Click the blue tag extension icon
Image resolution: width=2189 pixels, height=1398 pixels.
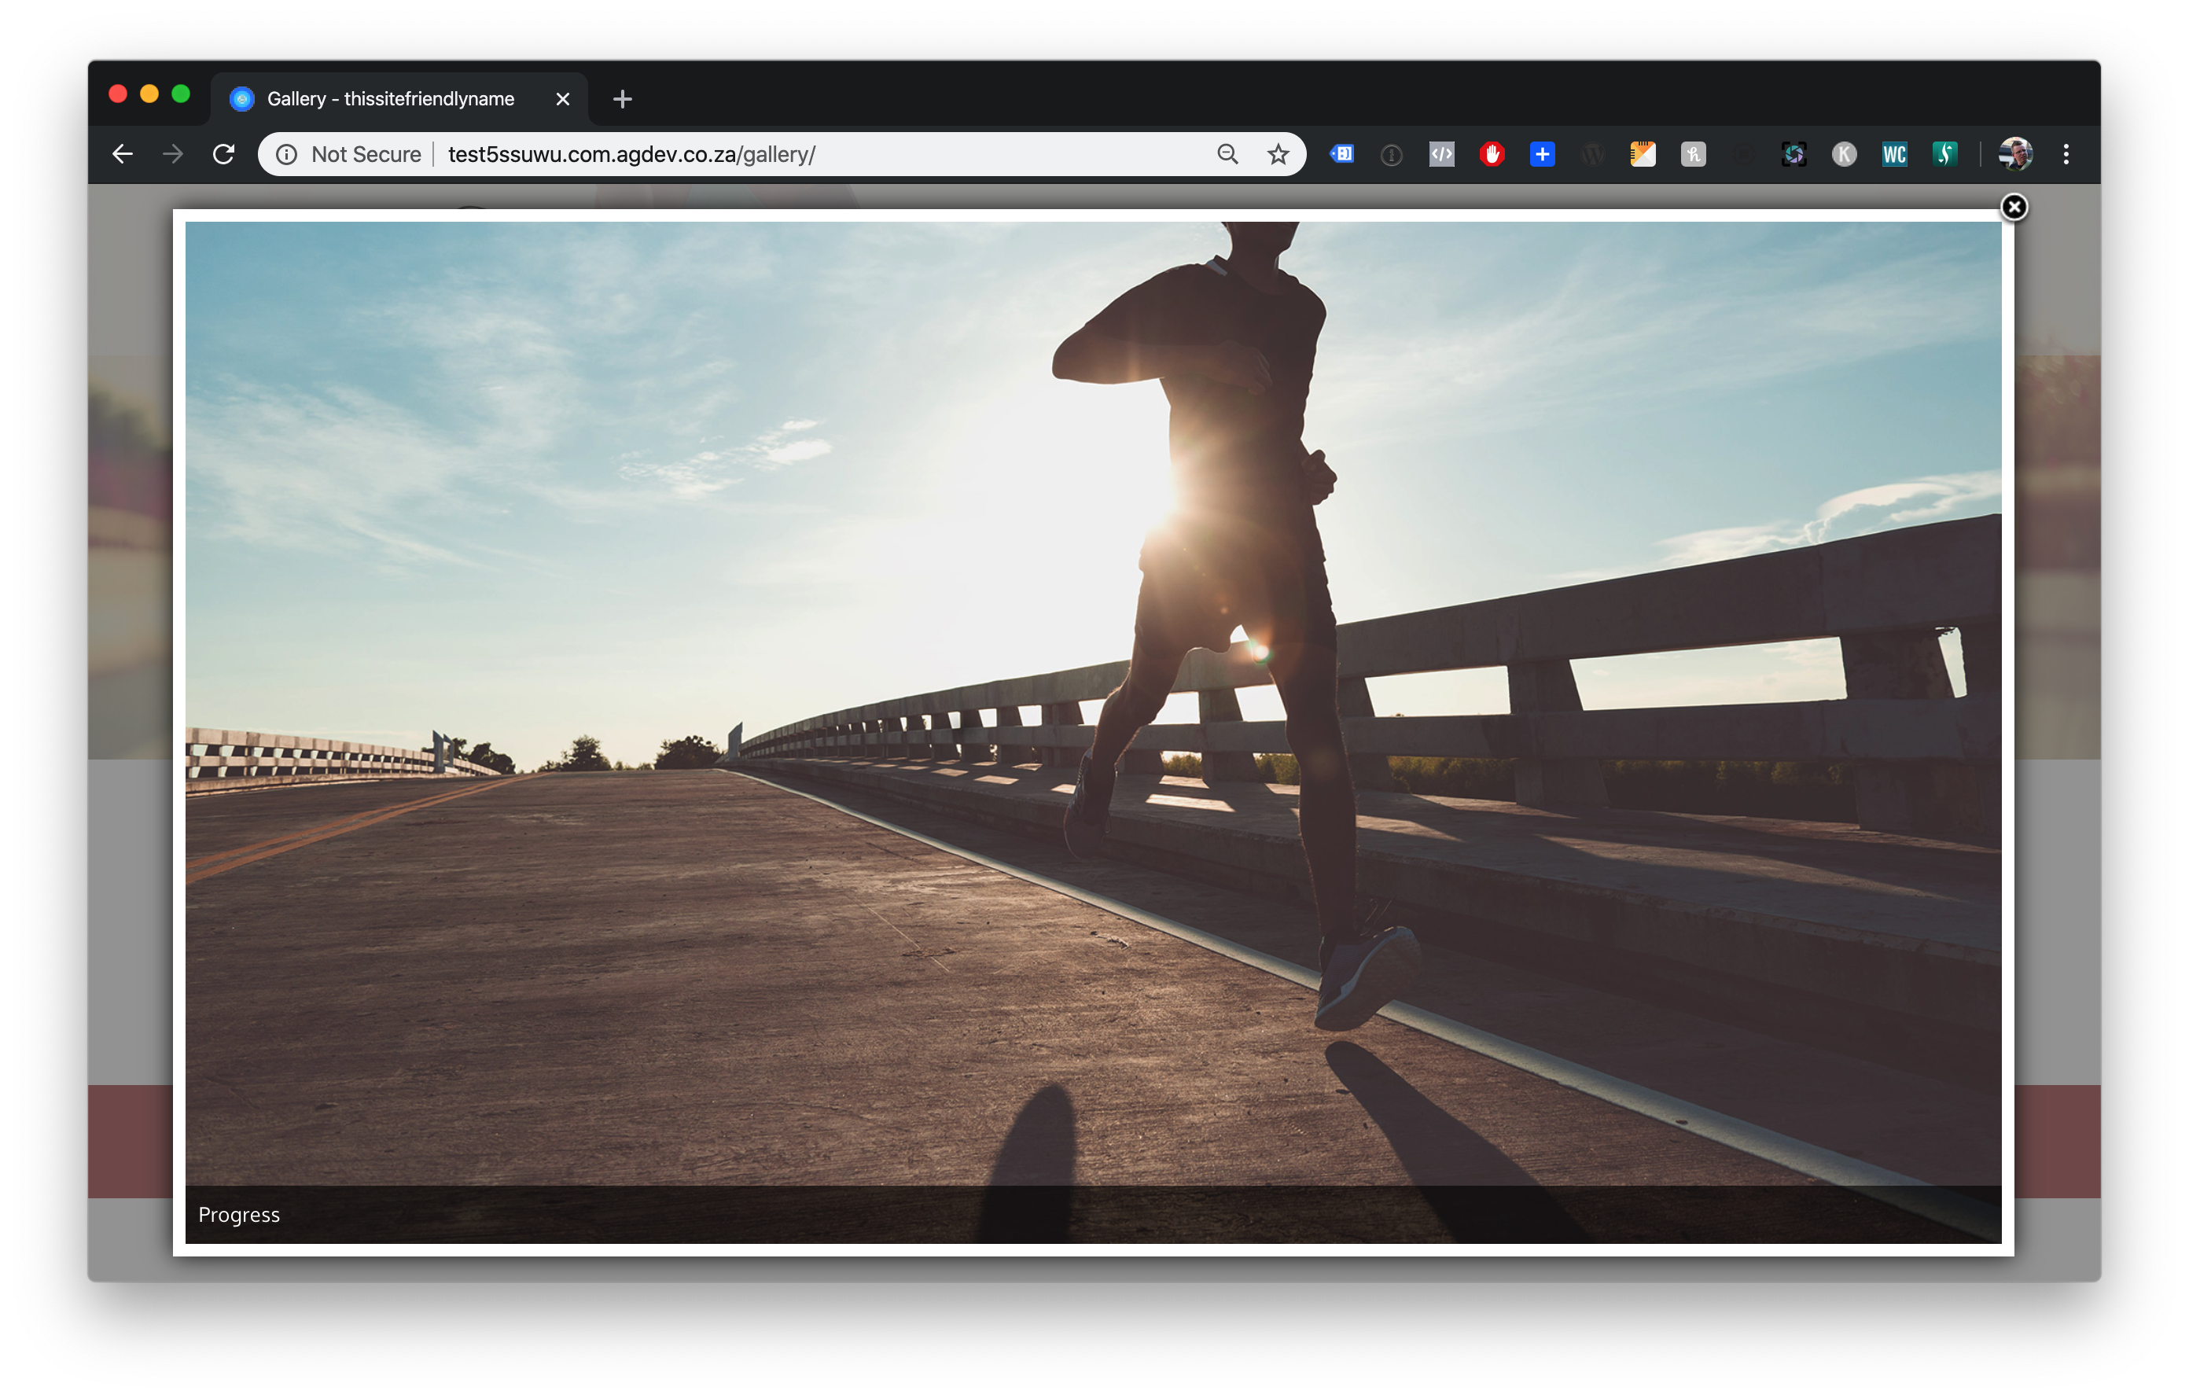click(x=1341, y=155)
